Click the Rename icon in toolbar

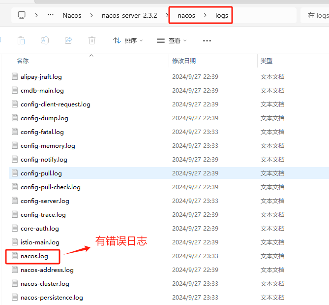[x=45, y=40]
